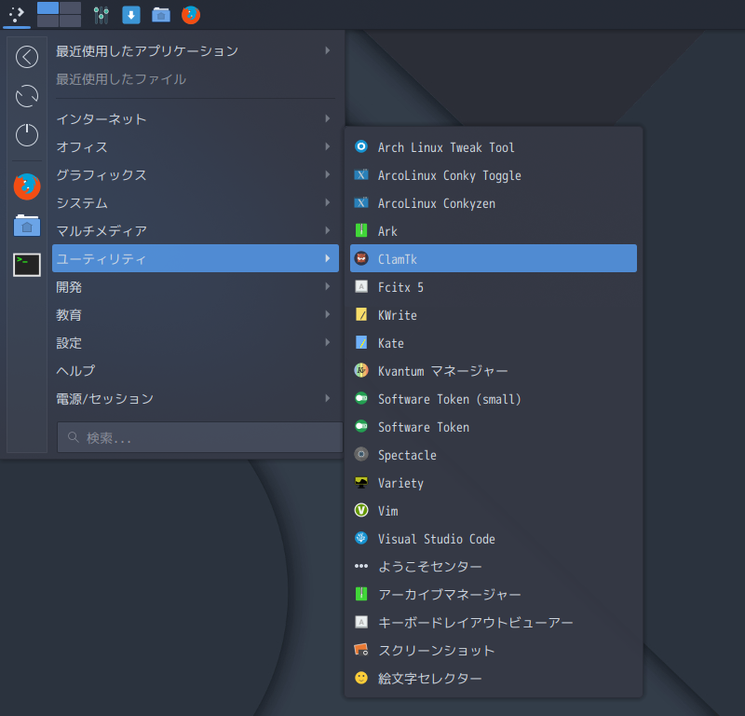Click the circled back-arrow logout icon
Screen dimensions: 745x716
click(x=27, y=57)
